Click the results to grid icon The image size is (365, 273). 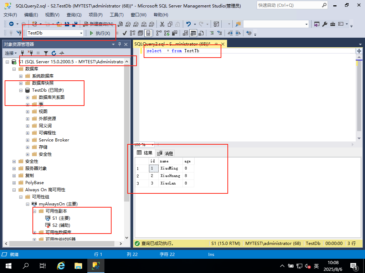point(193,33)
